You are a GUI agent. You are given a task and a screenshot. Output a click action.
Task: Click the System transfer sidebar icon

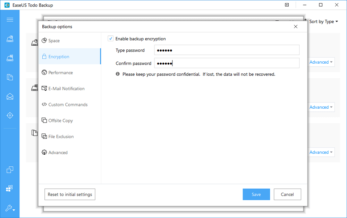pyautogui.click(x=9, y=188)
